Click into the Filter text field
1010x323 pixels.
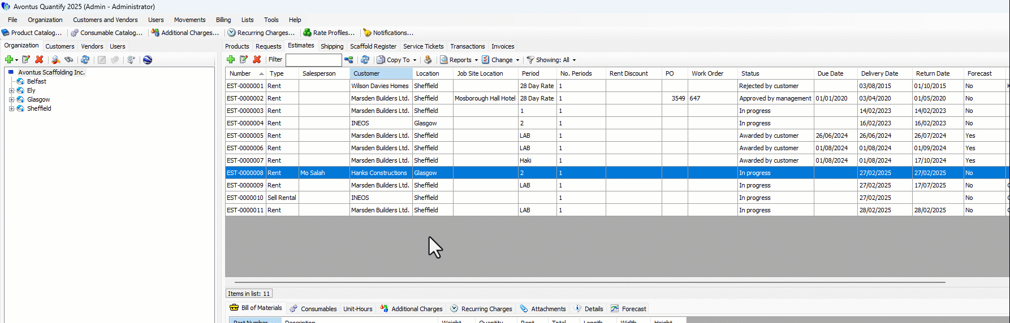click(x=313, y=60)
